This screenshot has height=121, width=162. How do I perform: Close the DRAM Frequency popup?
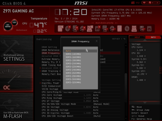click(x=97, y=41)
